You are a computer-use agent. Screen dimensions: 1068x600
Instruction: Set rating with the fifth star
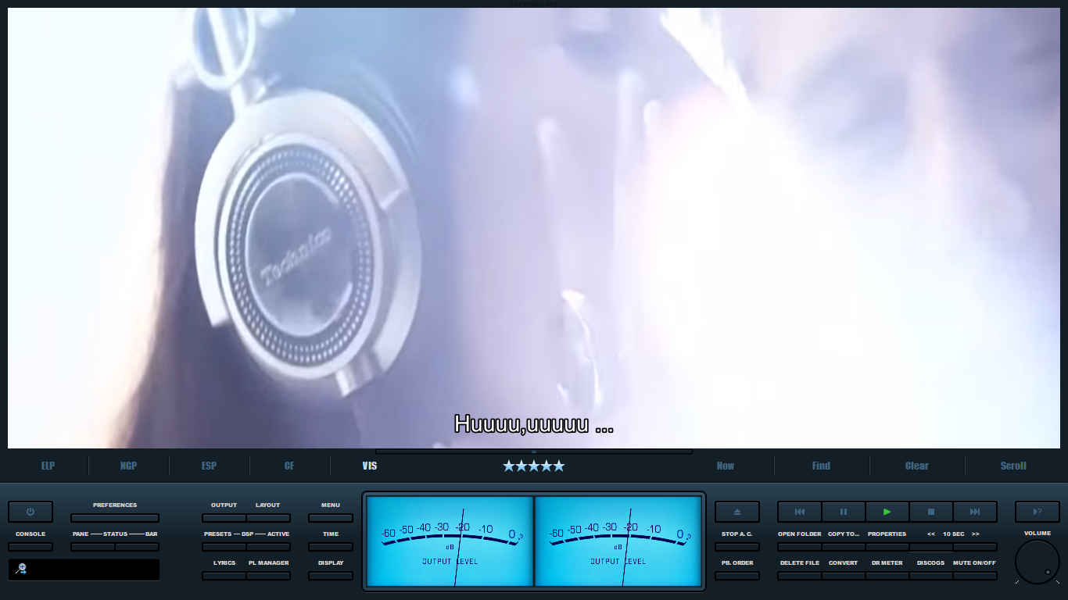click(558, 466)
